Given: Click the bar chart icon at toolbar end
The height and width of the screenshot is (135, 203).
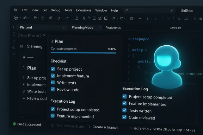Looking at the screenshot, I should tap(201, 19).
